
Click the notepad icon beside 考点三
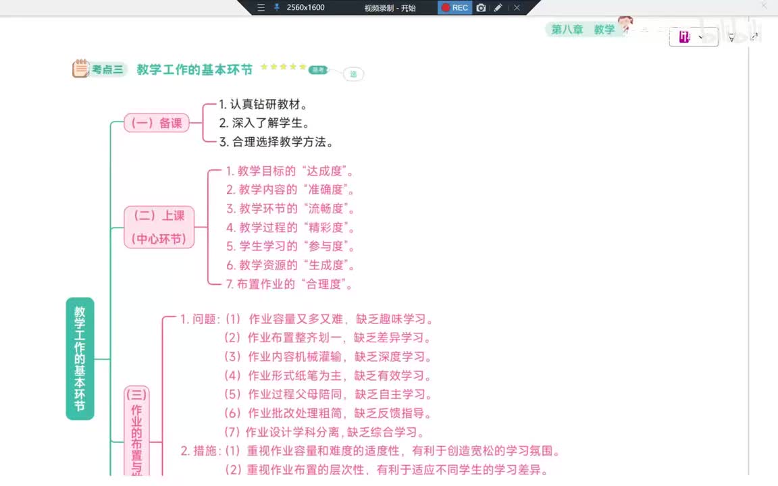(80, 68)
